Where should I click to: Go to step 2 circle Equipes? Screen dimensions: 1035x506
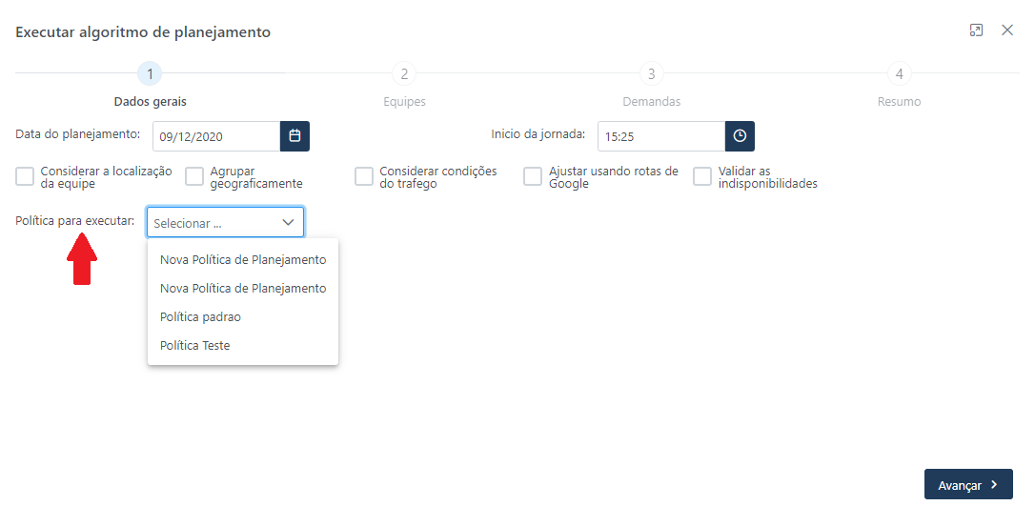click(x=404, y=74)
